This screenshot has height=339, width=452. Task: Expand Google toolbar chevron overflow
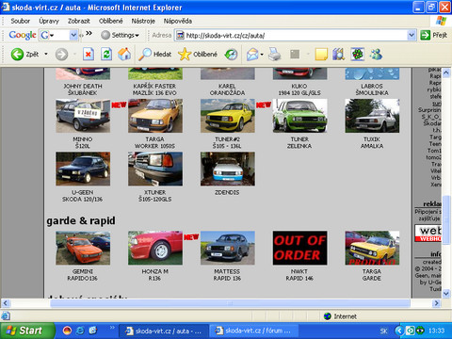pos(89,33)
